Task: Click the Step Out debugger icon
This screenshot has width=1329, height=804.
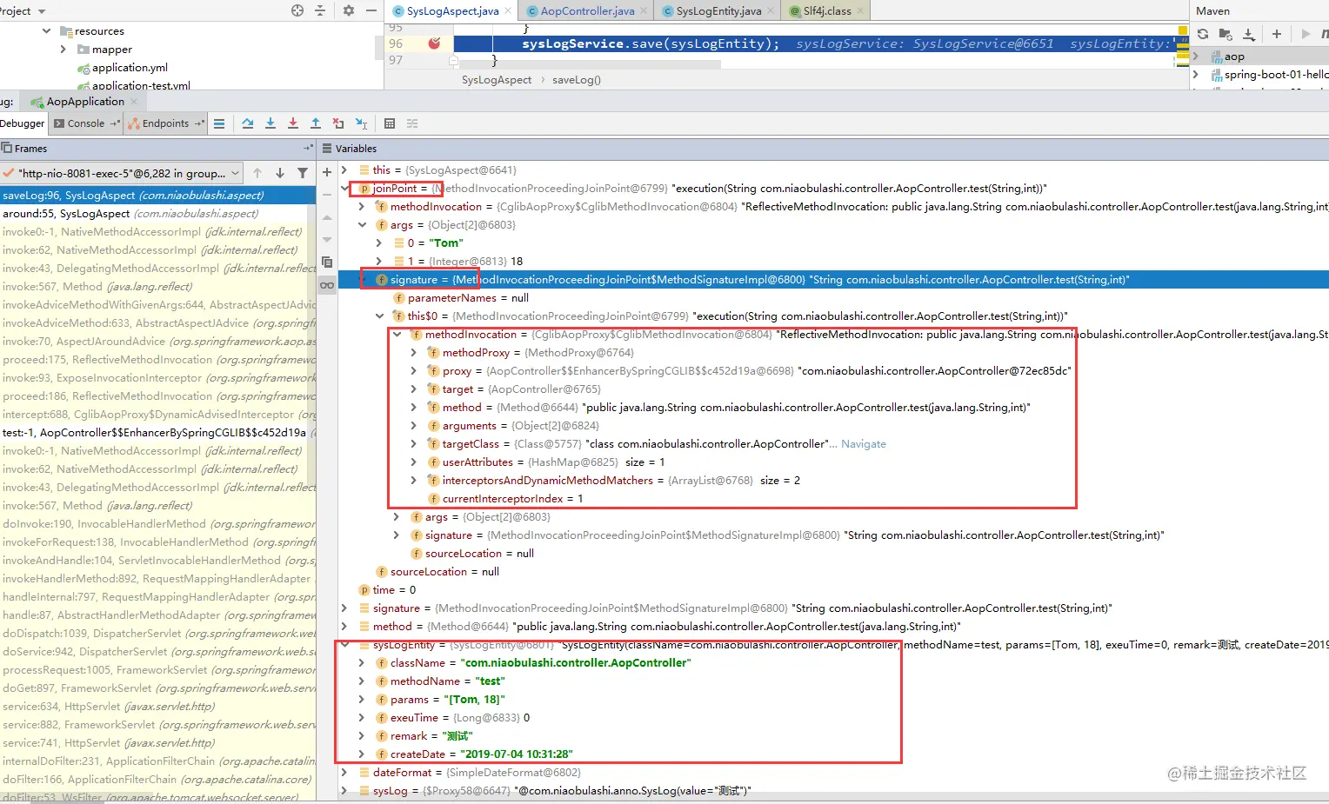Action: (316, 123)
